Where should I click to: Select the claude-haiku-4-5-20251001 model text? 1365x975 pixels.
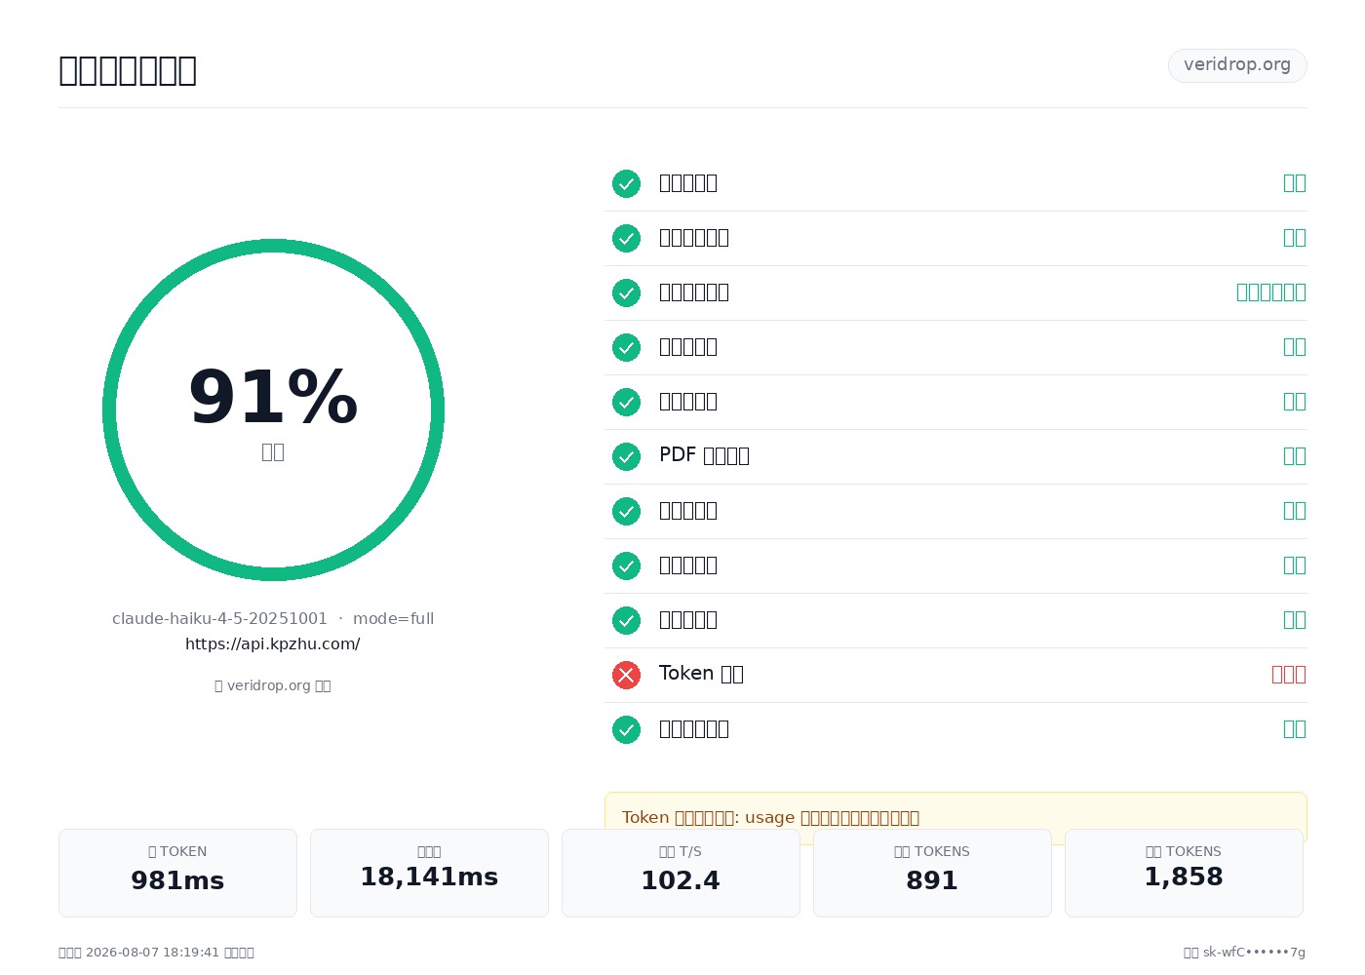(219, 619)
